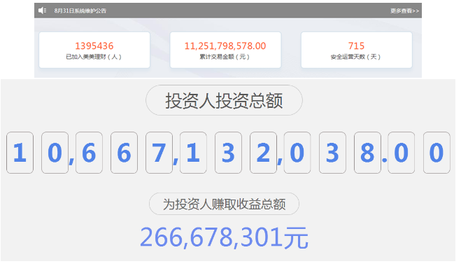
Task: Open the 8月31日系统维护公告 announcement
Action: [x=80, y=11]
